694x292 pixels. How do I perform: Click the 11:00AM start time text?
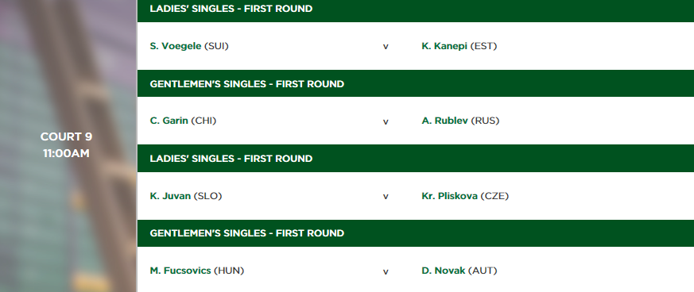coord(67,153)
